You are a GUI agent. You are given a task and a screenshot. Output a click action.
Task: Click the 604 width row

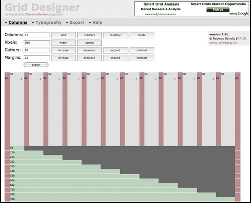(84, 180)
